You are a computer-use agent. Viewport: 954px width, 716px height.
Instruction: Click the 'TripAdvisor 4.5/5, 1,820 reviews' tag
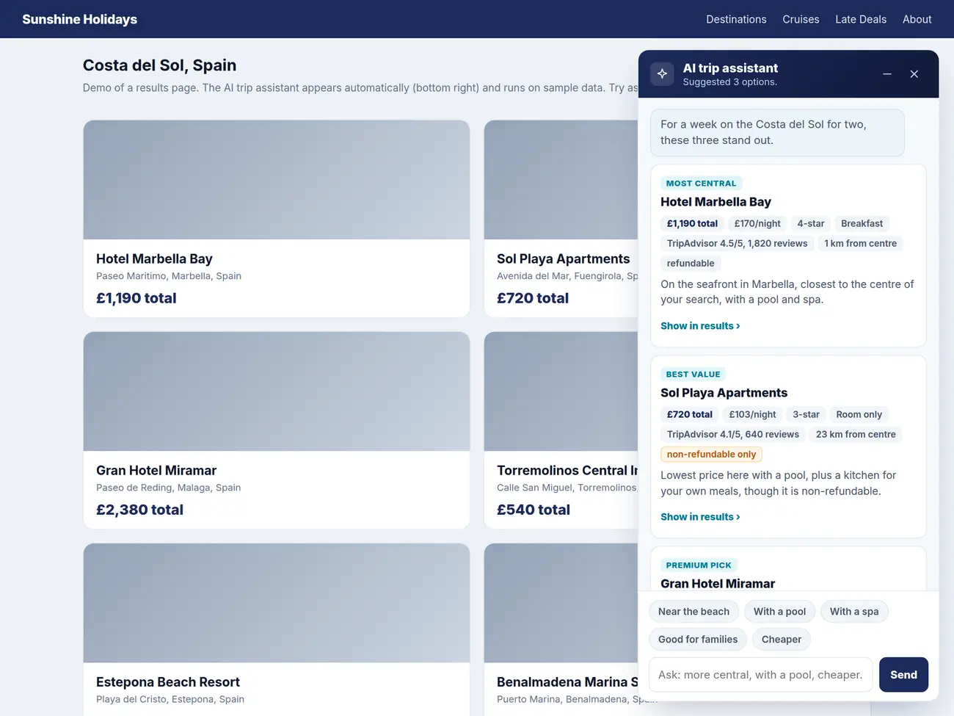(737, 244)
